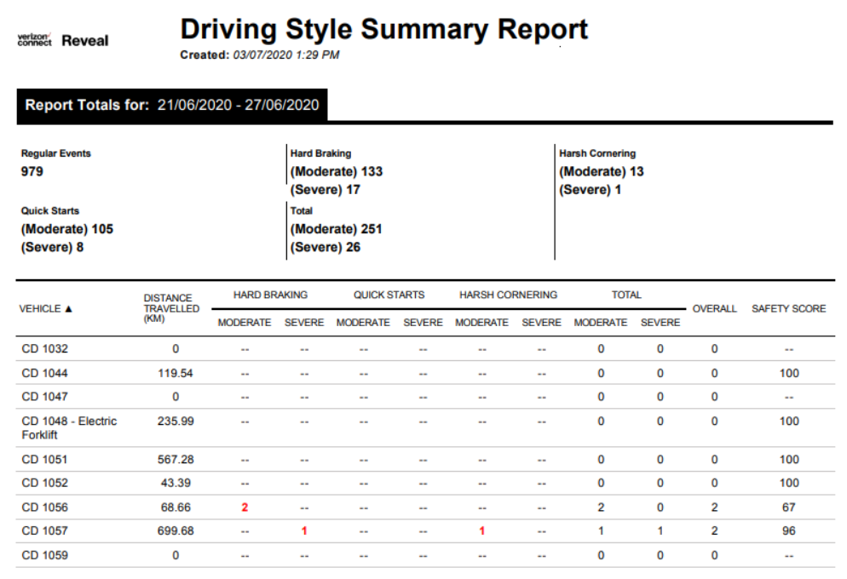Click Hard Braking Moderate 133 total
Image resolution: width=847 pixels, height=579 pixels.
(336, 172)
